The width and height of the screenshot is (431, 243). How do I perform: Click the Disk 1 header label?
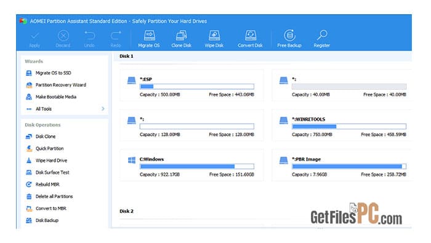(126, 56)
